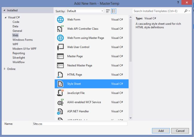
Task: Switch to medium icons list view
Action: click(114, 11)
